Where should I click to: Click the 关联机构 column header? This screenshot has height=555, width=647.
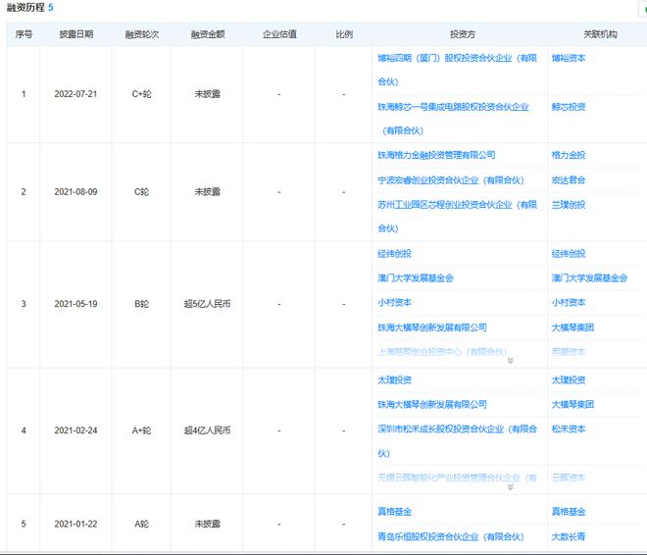tap(600, 34)
